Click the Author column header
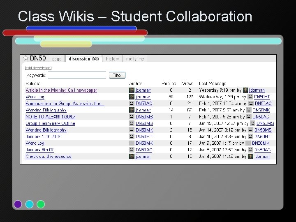Screen dimensions: 296x222 (135, 83)
